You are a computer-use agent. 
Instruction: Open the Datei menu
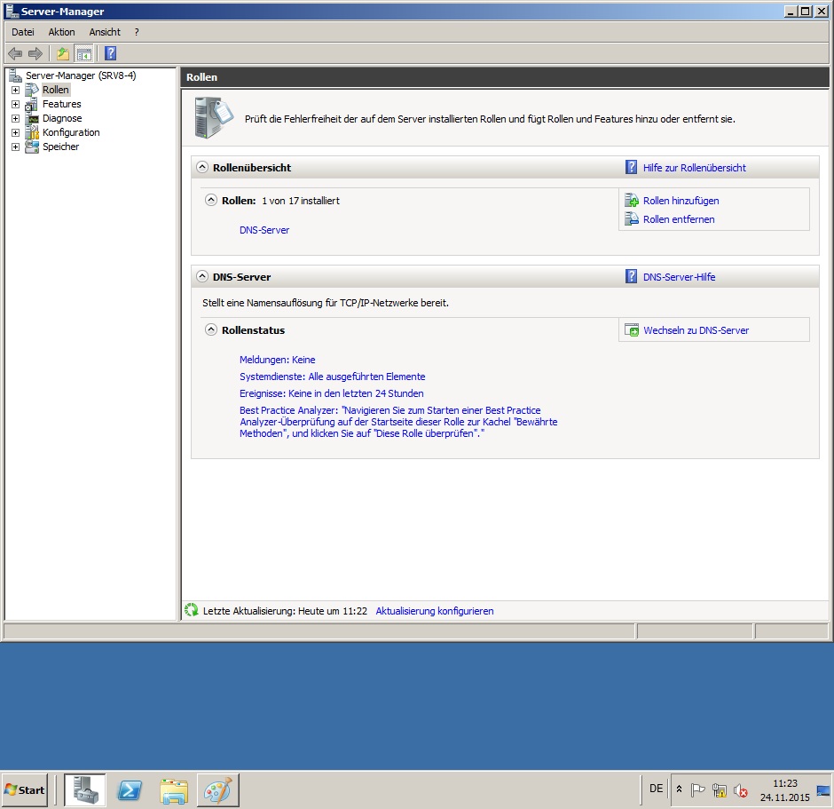pyautogui.click(x=23, y=32)
